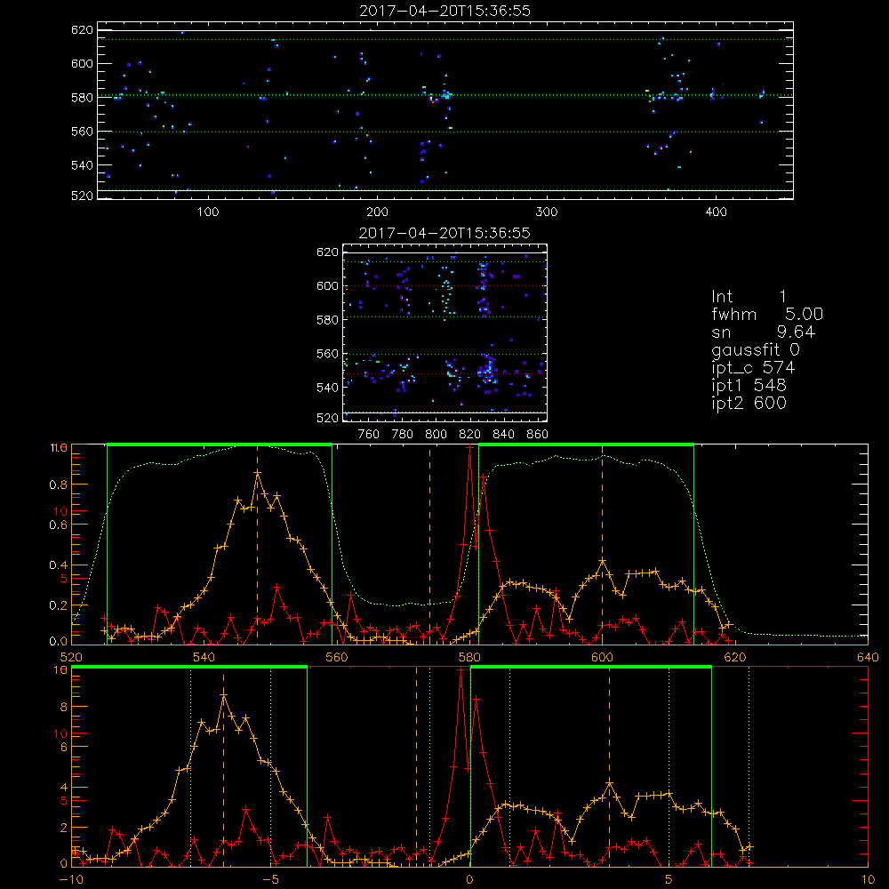Image resolution: width=889 pixels, height=889 pixels.
Task: Click the '-5' x-axis label of bottom plot
Action: [x=271, y=879]
